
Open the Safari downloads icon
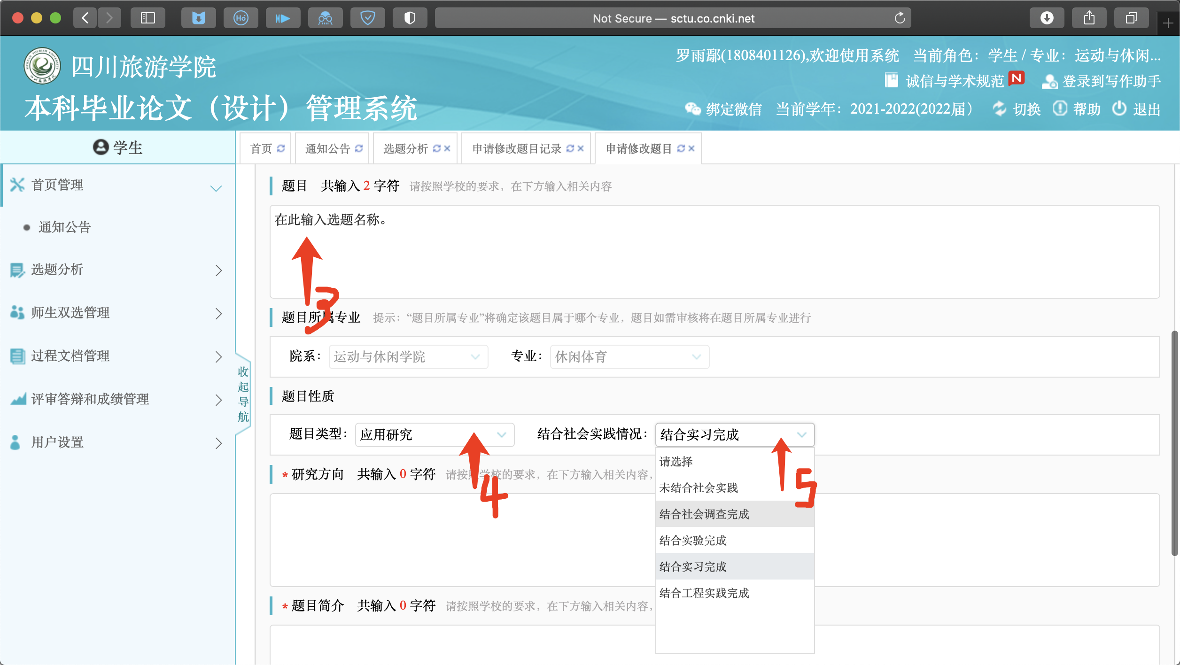pyautogui.click(x=1047, y=18)
